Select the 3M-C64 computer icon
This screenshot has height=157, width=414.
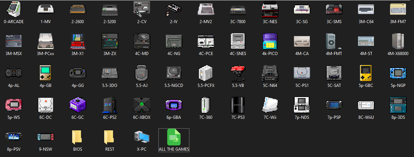coord(366,9)
